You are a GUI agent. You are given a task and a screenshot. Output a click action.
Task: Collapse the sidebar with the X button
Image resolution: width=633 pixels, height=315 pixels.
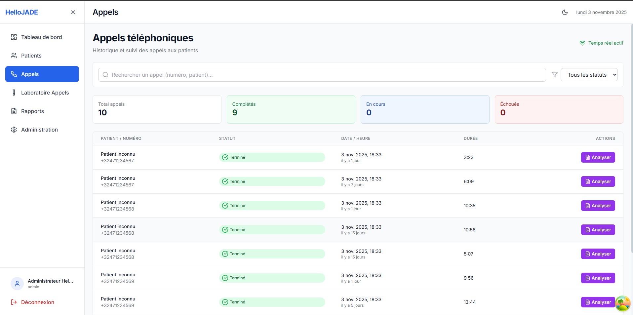pos(73,12)
